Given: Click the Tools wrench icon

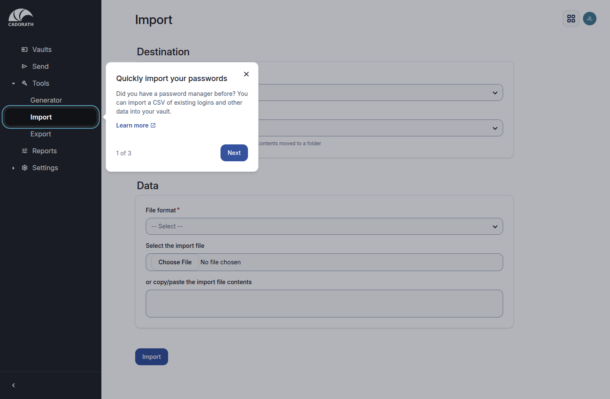Looking at the screenshot, I should click(x=25, y=83).
